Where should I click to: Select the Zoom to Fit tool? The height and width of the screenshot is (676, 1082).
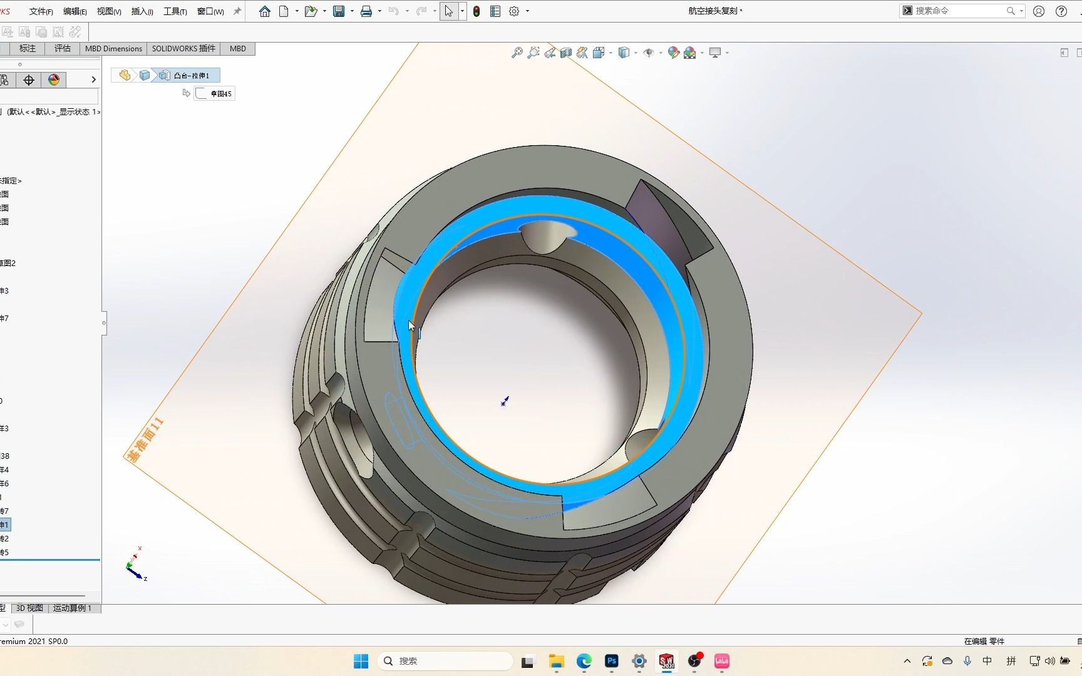click(x=517, y=53)
